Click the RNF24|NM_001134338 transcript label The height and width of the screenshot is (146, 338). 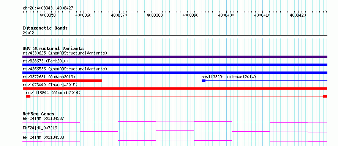(43, 137)
